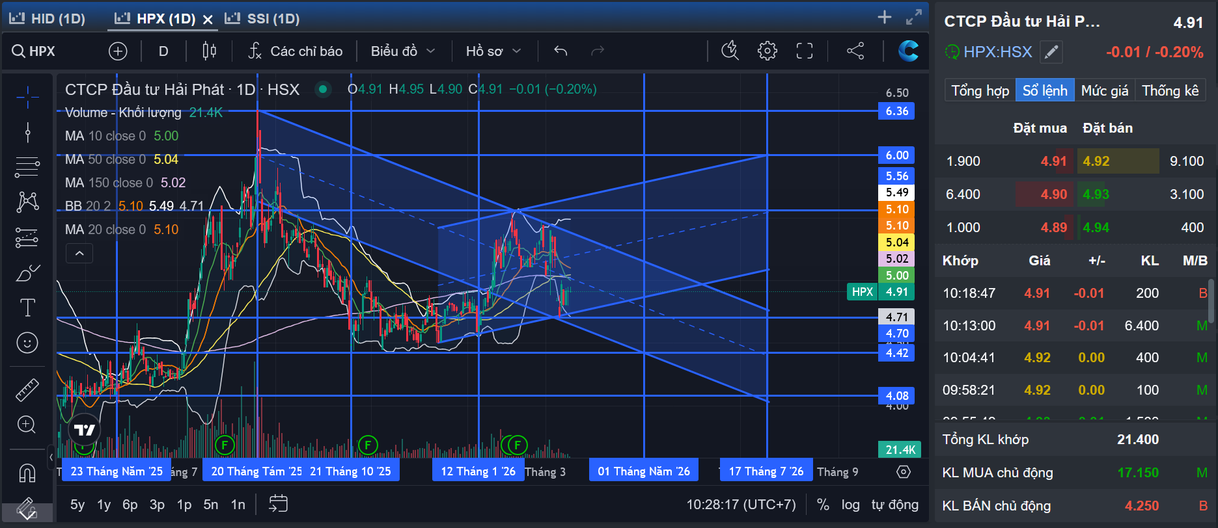Redo the chart action
This screenshot has height=528, width=1218.
click(x=597, y=51)
